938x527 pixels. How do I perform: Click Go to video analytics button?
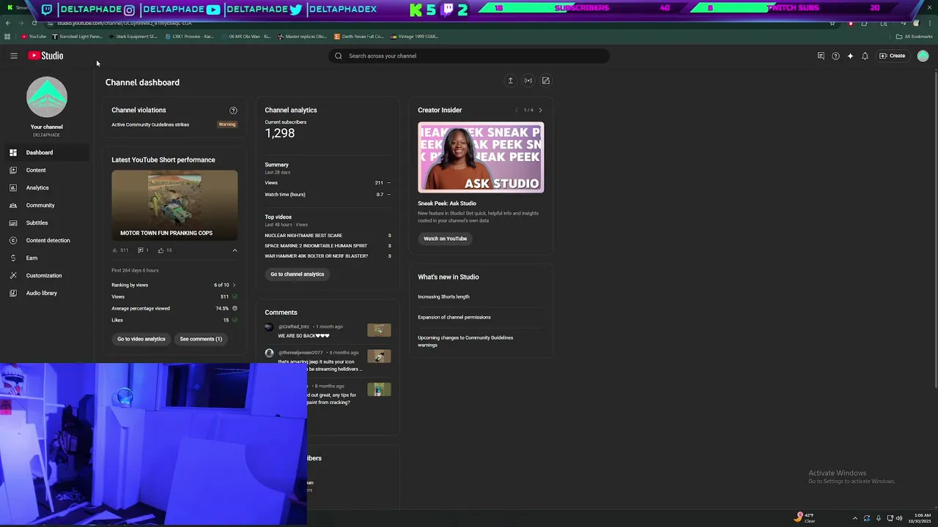[x=141, y=339]
